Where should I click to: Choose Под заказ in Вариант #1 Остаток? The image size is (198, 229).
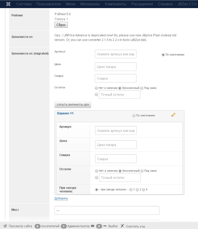(x=142, y=171)
